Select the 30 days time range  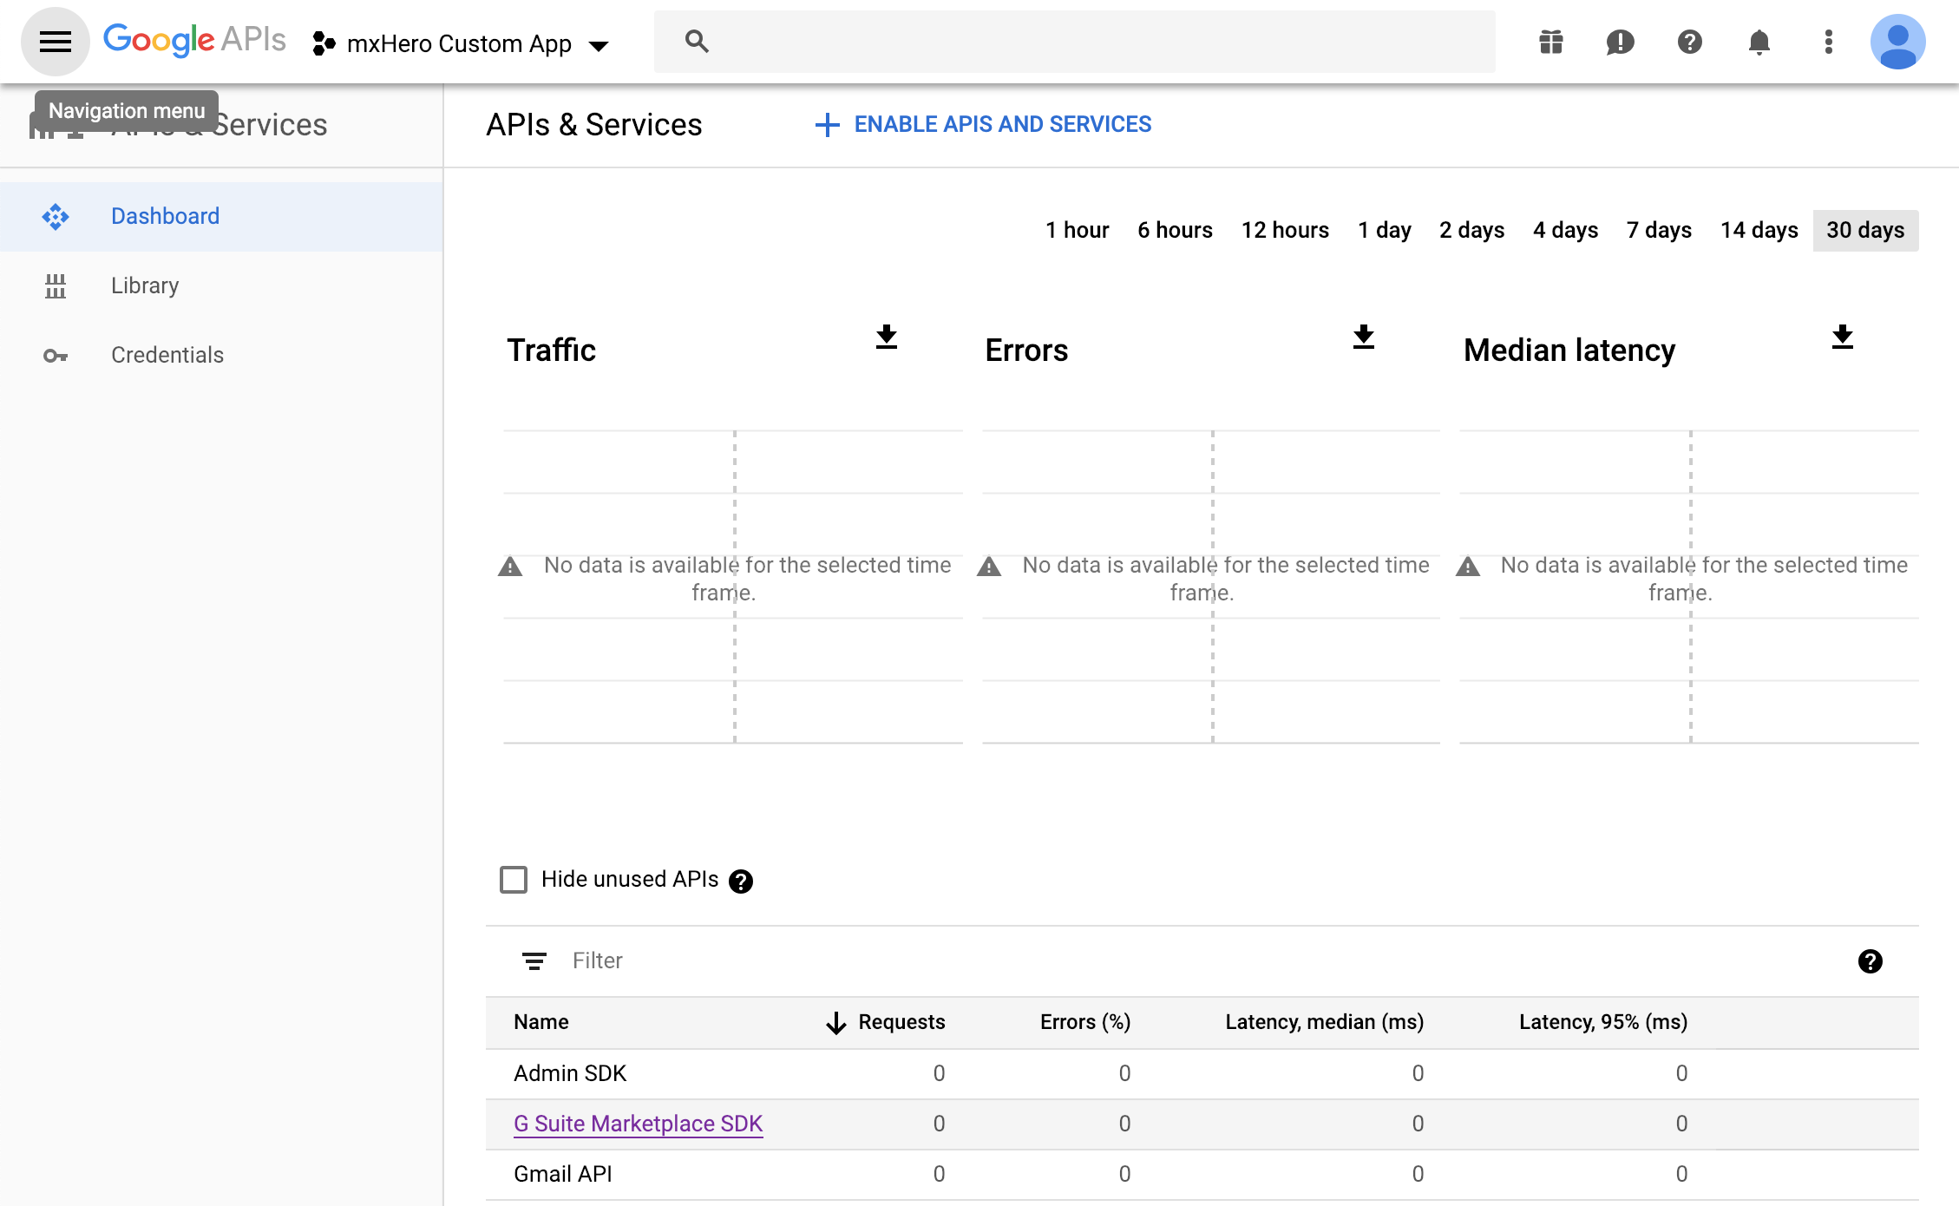pyautogui.click(x=1865, y=230)
